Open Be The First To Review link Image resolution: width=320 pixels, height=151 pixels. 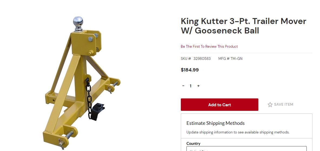coord(209,46)
